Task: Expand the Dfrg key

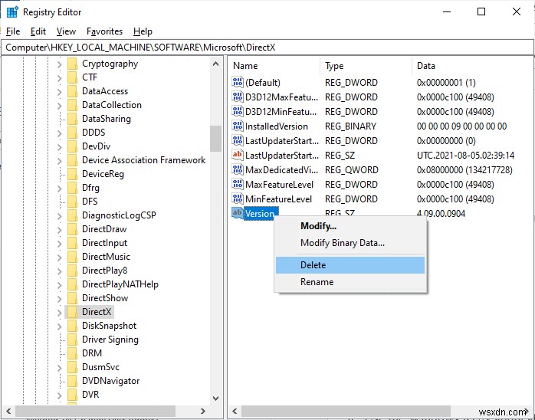Action: pos(60,189)
